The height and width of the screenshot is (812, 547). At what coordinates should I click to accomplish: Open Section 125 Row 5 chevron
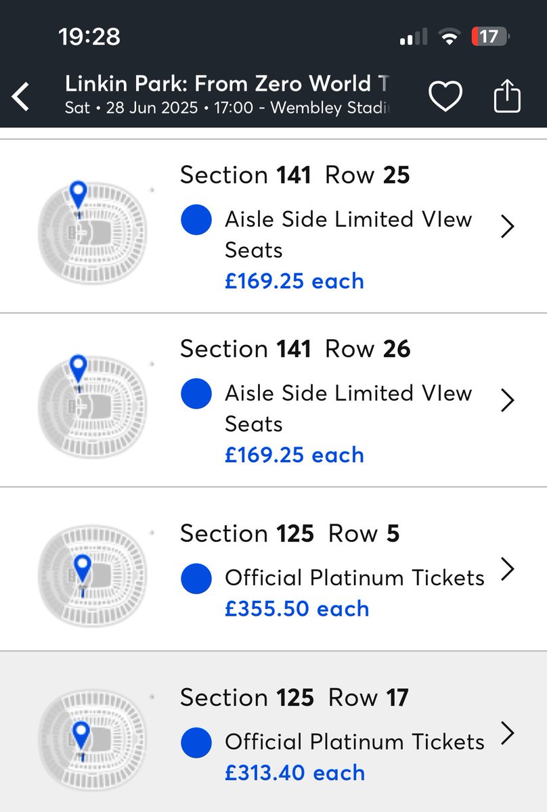coord(508,570)
